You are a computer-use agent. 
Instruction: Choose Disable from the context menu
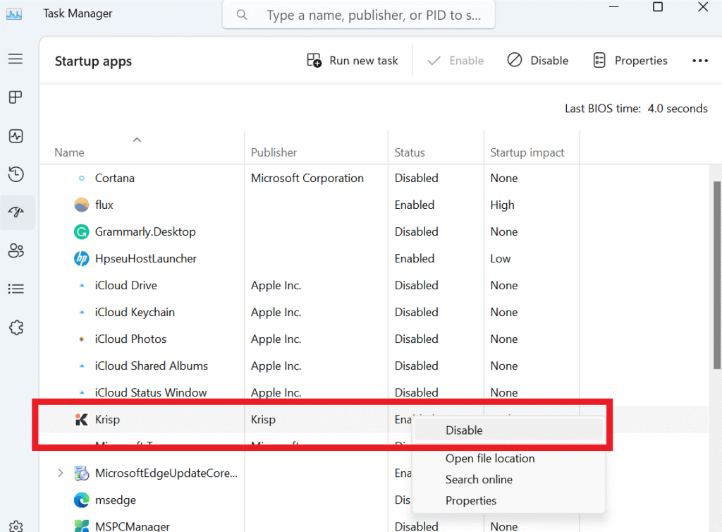click(464, 430)
